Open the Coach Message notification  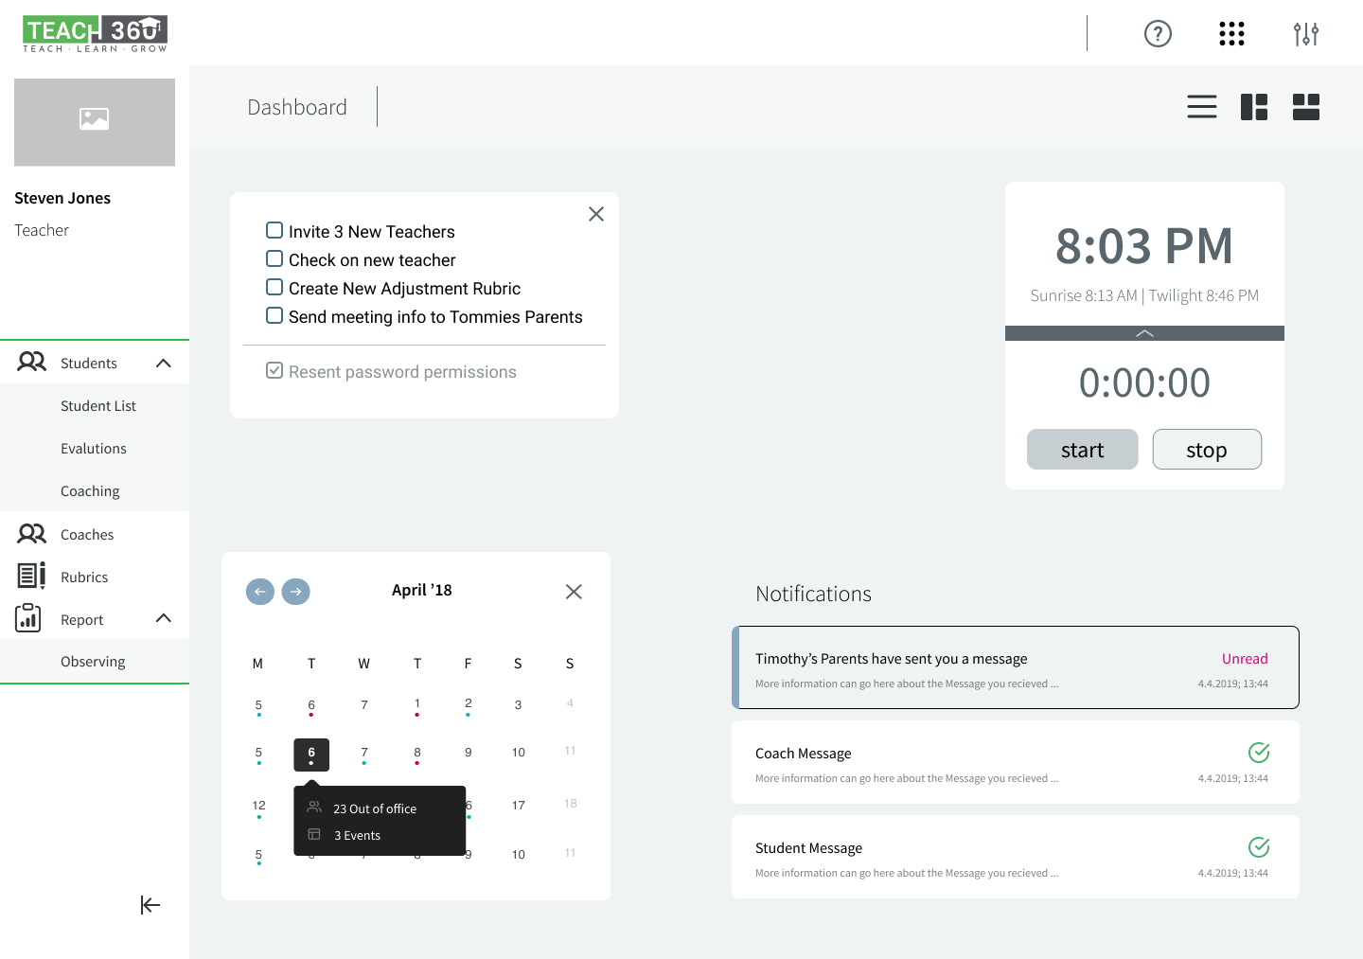point(1016,762)
